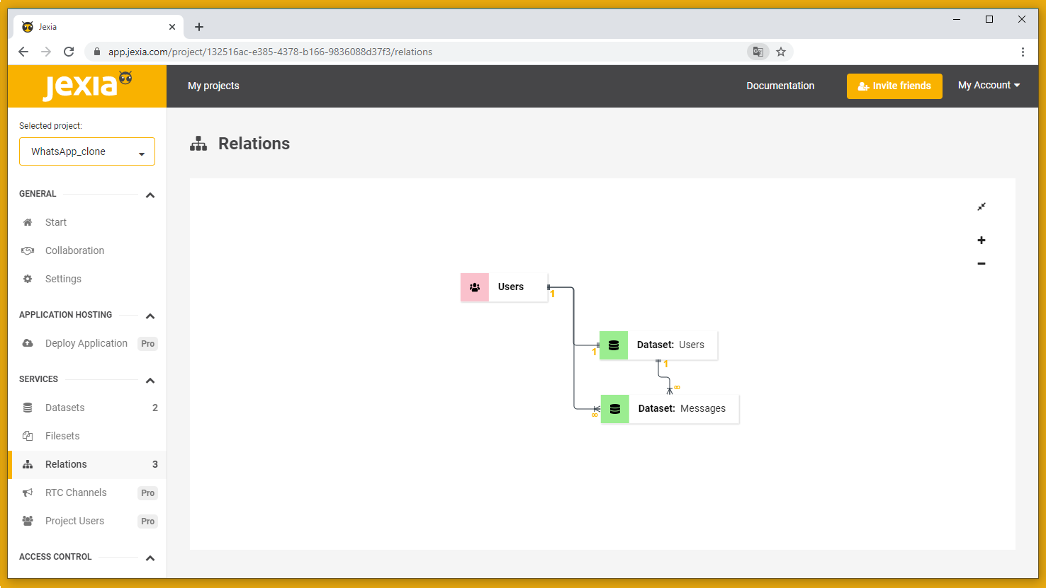The height and width of the screenshot is (588, 1046).
Task: Bookmark this page with the star icon
Action: (781, 52)
